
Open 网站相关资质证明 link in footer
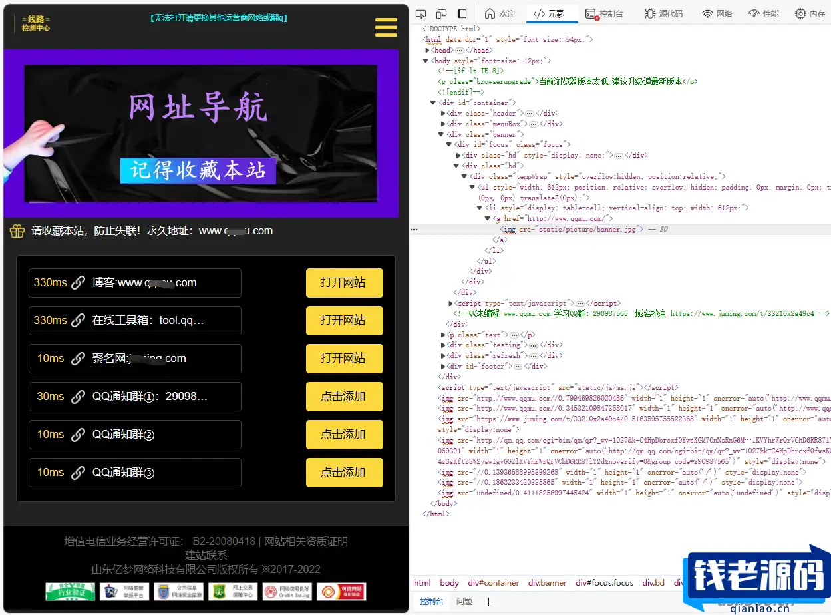point(306,542)
